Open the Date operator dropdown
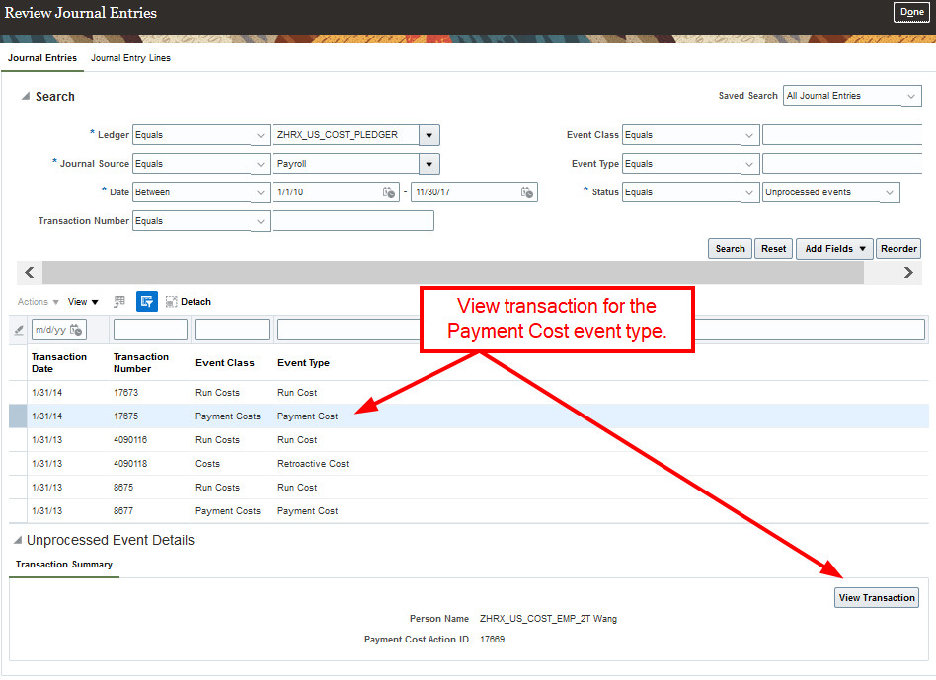The image size is (936, 680). click(x=200, y=192)
